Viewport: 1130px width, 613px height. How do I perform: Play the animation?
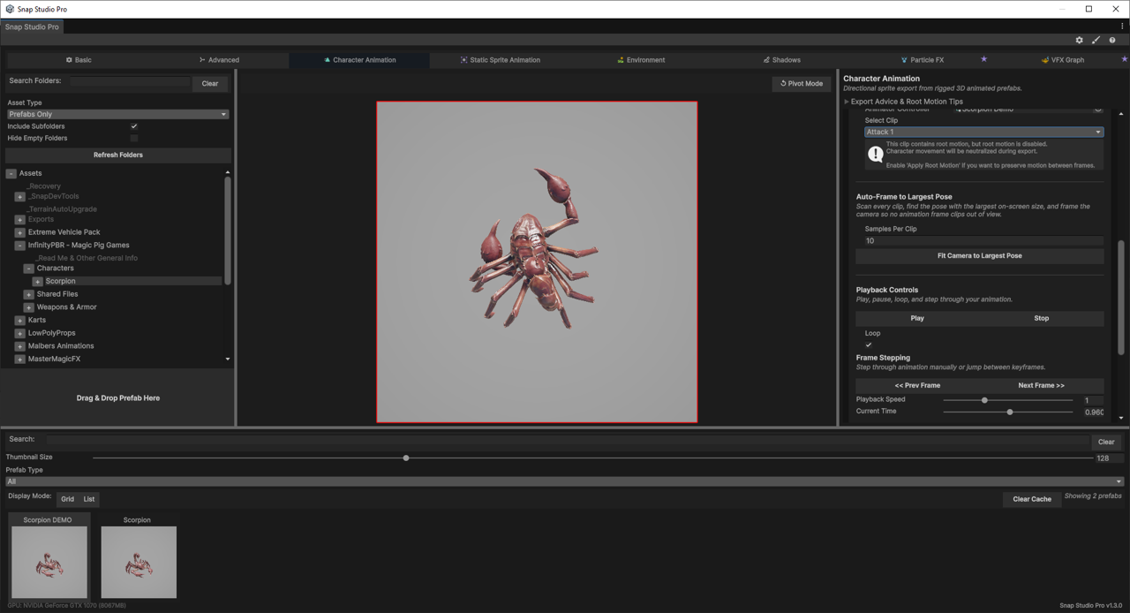pos(917,318)
